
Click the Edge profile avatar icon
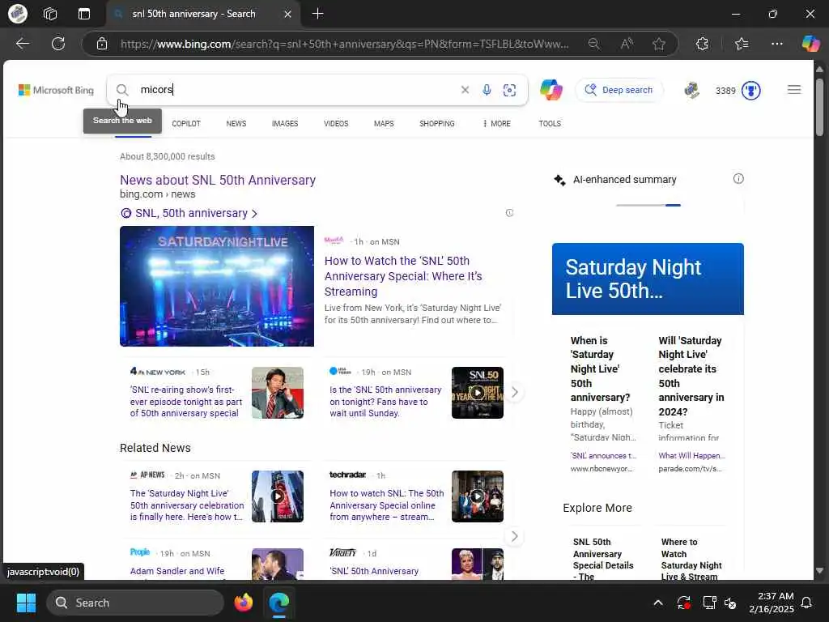tap(18, 14)
